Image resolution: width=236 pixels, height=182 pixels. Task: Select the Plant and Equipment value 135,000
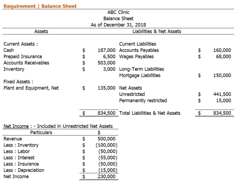106,88
